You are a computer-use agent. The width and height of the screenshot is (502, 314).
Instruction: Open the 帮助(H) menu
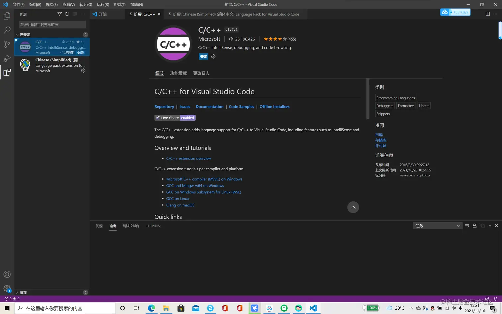136,4
